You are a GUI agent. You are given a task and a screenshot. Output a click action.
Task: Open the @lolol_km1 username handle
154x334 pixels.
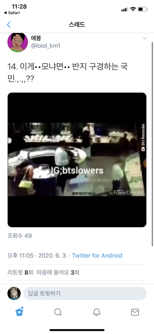click(x=46, y=46)
